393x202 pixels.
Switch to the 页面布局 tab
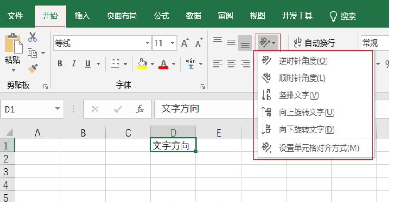(122, 16)
